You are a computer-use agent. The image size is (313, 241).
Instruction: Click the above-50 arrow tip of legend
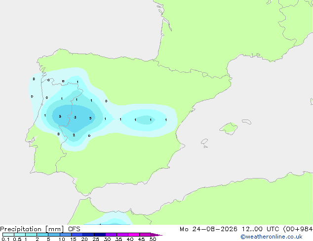pyautogui.click(x=156, y=235)
